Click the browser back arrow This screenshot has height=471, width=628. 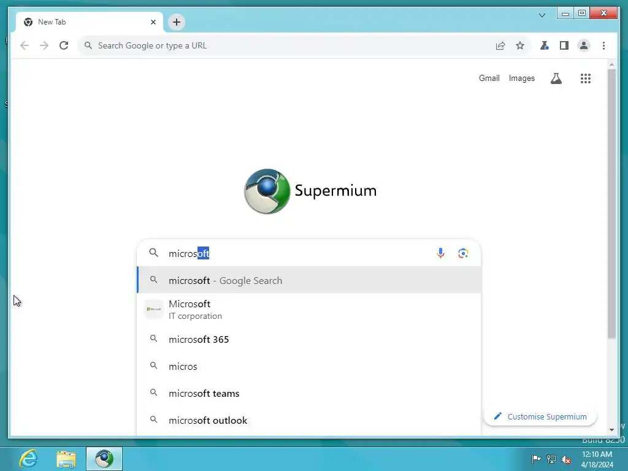click(x=25, y=45)
